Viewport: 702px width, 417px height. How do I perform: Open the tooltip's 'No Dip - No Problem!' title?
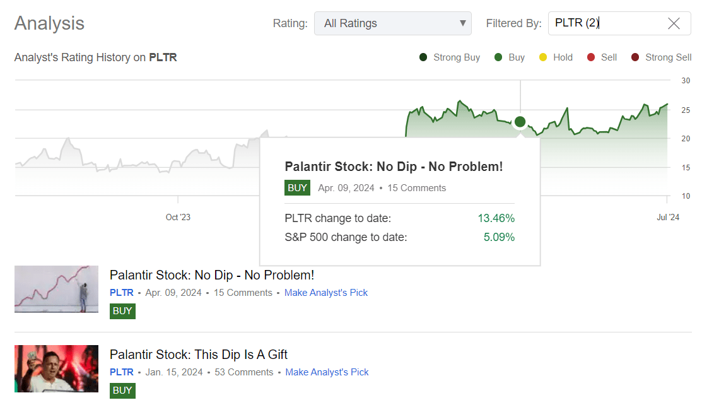394,167
